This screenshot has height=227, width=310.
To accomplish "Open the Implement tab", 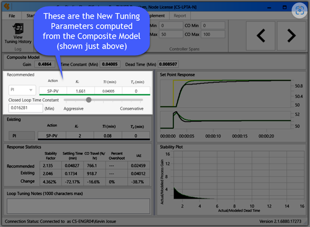I will click(x=157, y=16).
